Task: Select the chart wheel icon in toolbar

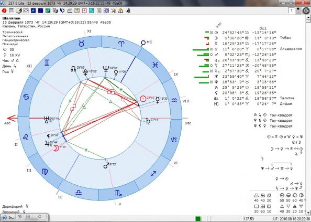Action: pyautogui.click(x=26, y=10)
